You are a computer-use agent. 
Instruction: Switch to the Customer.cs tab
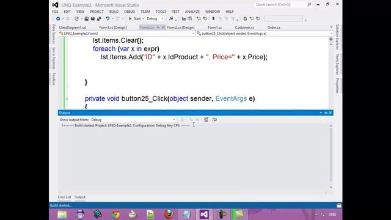244,28
